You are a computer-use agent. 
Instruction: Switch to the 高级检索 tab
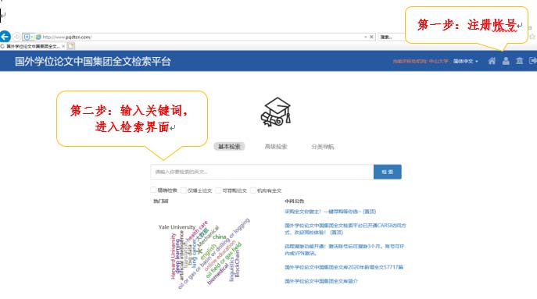click(276, 147)
